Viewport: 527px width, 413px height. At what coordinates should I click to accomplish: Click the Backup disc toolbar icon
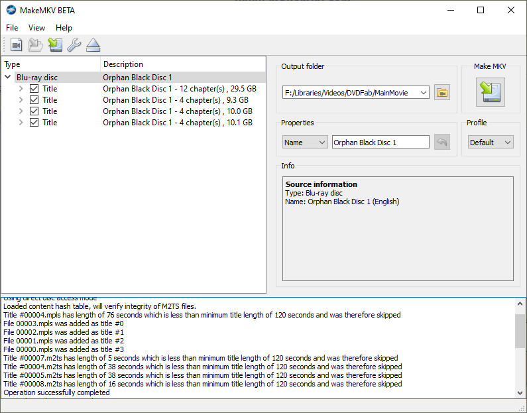pos(55,44)
